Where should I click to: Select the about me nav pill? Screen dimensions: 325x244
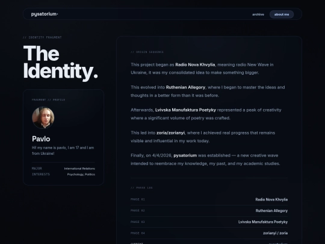(x=282, y=14)
